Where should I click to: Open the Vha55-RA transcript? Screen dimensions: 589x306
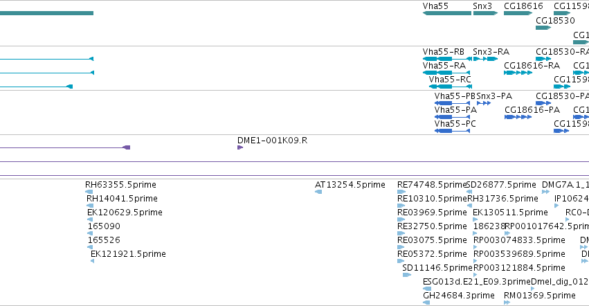tap(446, 73)
